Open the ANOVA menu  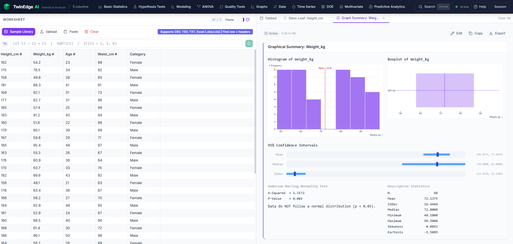coord(205,7)
